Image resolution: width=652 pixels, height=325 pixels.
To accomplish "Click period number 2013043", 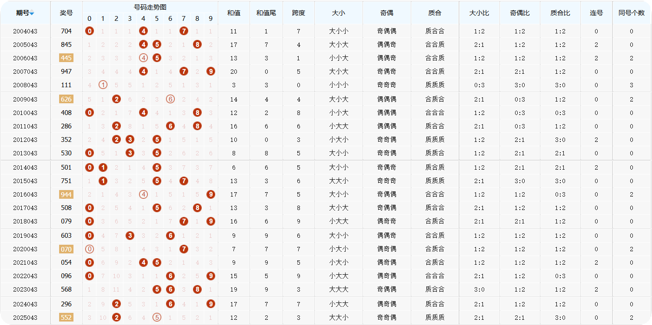I will click(x=25, y=153).
